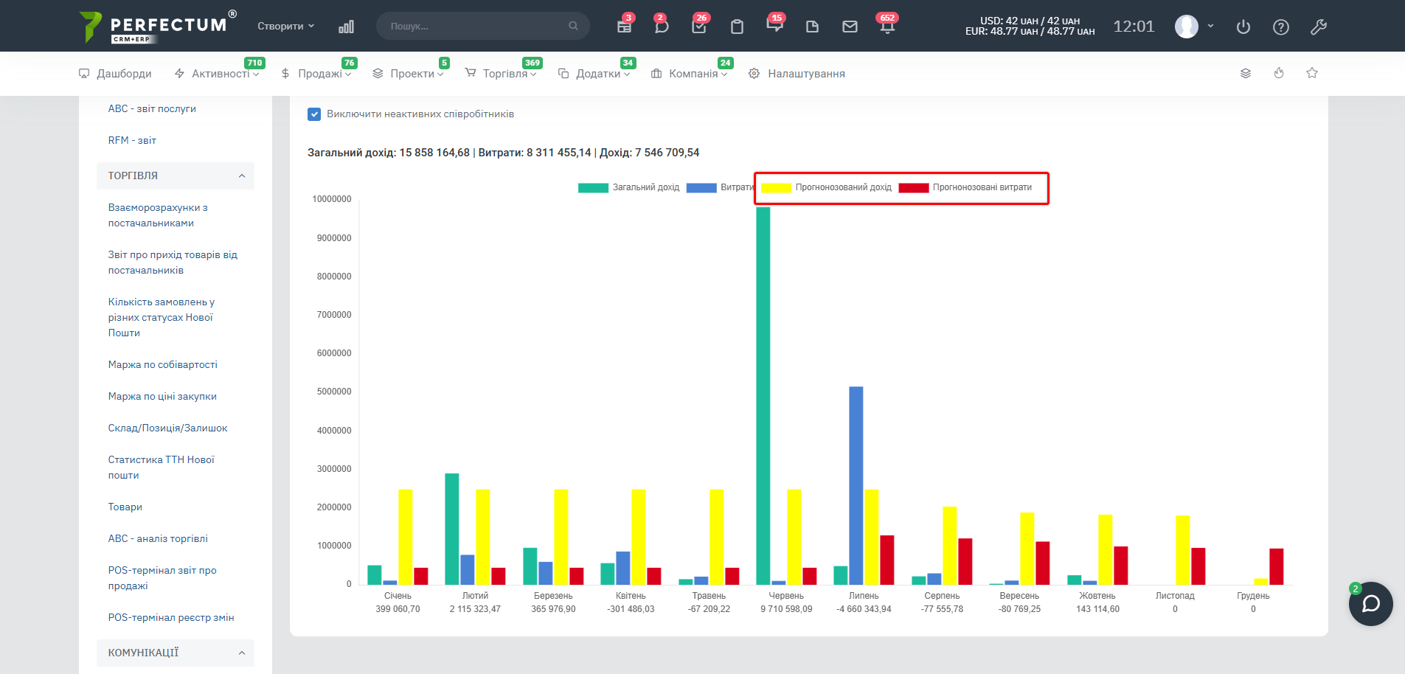The height and width of the screenshot is (674, 1405).
Task: Open 'Маржа по собівартості' report link
Action: click(x=162, y=364)
